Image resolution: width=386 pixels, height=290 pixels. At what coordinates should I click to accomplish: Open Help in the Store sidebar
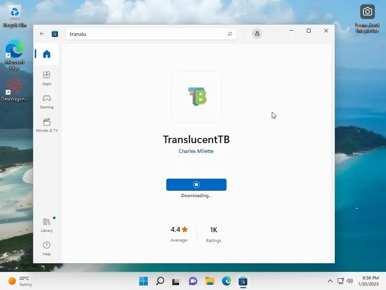46,248
